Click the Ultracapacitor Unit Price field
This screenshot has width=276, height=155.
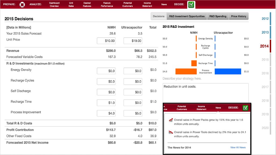[133, 41]
